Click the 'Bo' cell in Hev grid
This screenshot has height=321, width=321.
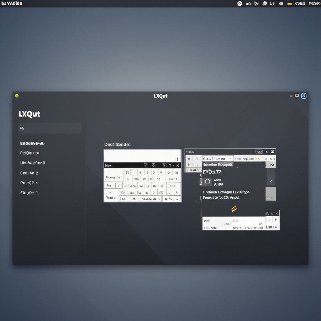coord(152,179)
